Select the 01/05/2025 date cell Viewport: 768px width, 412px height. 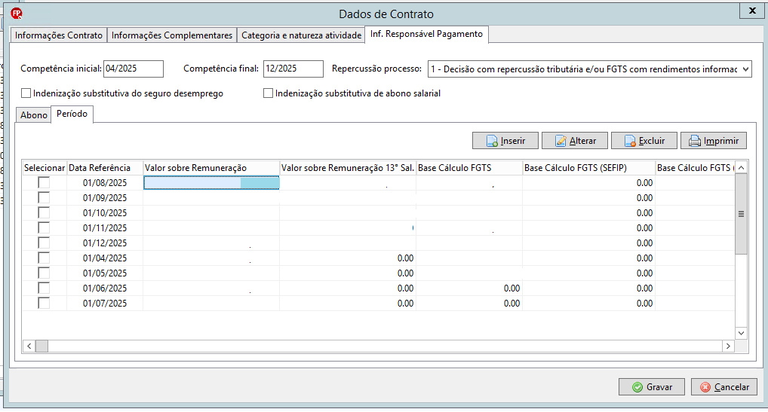coord(105,273)
